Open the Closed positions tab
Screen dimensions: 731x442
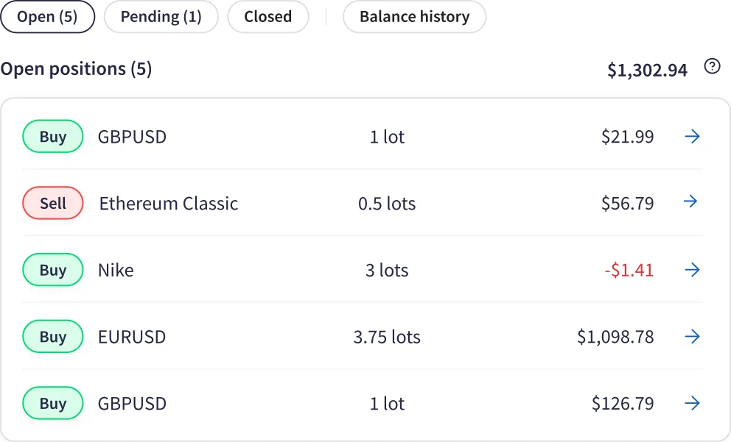[267, 16]
